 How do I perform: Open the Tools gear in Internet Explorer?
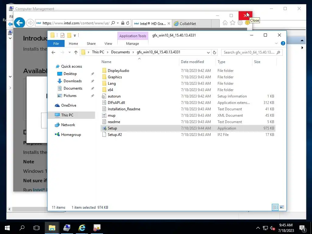tap(240, 23)
